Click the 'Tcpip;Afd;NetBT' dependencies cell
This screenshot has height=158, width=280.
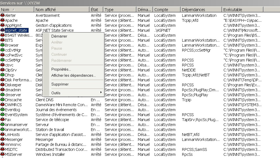(x=196, y=75)
